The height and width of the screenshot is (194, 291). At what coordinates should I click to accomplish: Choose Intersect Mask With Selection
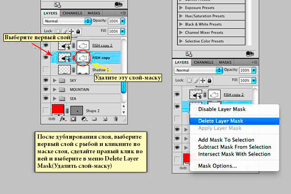pos(234,154)
